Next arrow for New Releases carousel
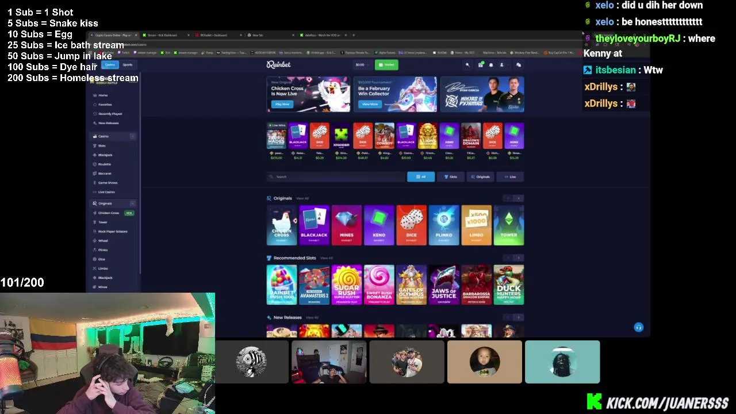The width and height of the screenshot is (736, 414). pos(519,317)
